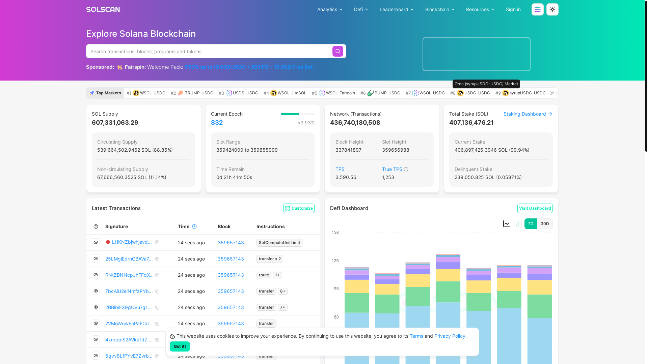Screen dimensions: 648x364
Task: Click PUMP-USDC market pill icon
Action: point(371,93)
